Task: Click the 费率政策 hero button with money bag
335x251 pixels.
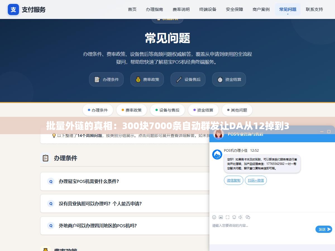Action: 147,79
